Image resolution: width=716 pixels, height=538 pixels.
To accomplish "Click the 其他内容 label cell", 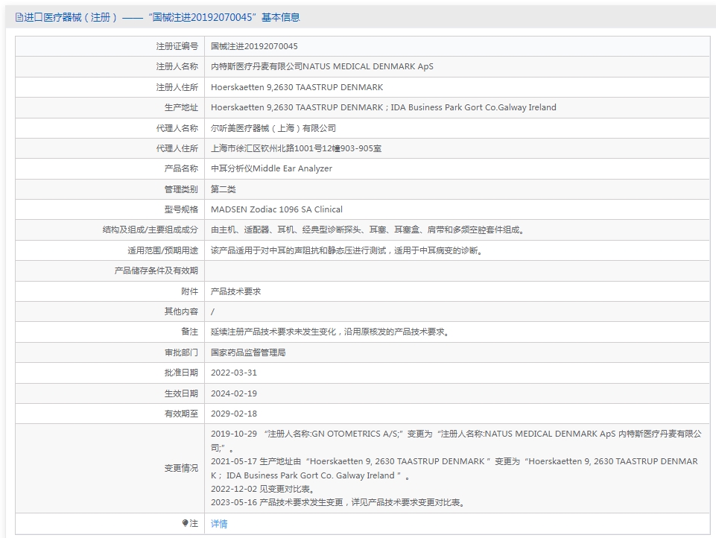I will 110,311.
